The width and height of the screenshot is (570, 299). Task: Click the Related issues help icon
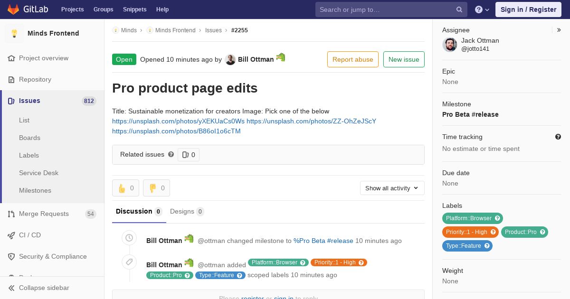pos(171,154)
